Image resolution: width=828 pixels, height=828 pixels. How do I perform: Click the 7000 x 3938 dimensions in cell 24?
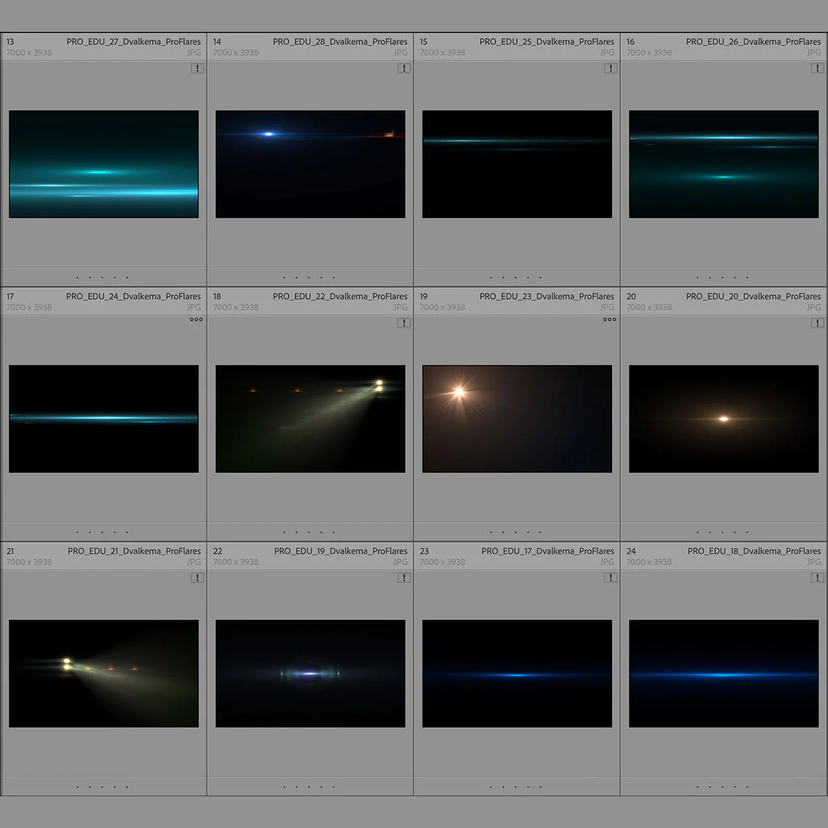649,562
